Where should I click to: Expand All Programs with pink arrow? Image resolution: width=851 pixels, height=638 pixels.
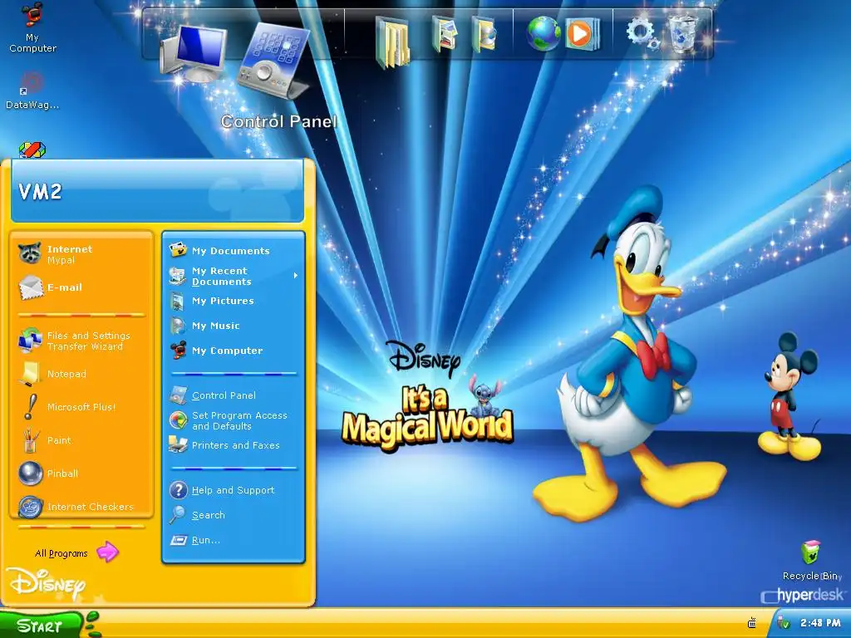pyautogui.click(x=107, y=552)
